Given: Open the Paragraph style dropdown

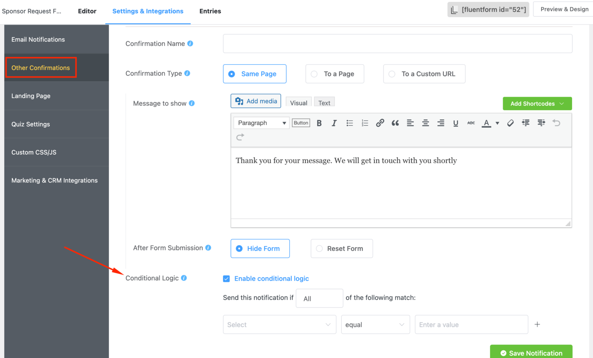Looking at the screenshot, I should (261, 123).
